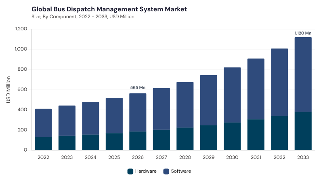Click the subtitle 'Size, By Component, 2022 - 2033'
The width and height of the screenshot is (323, 182).
(x=69, y=17)
